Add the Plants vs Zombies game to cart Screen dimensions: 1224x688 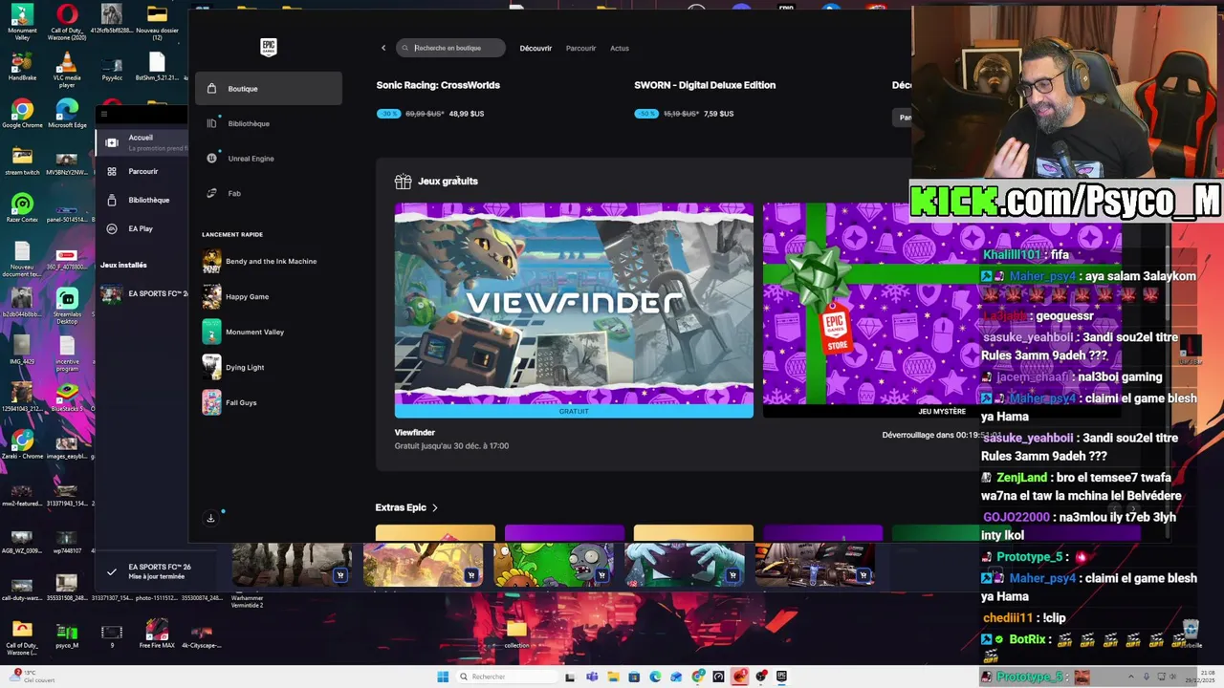click(601, 575)
